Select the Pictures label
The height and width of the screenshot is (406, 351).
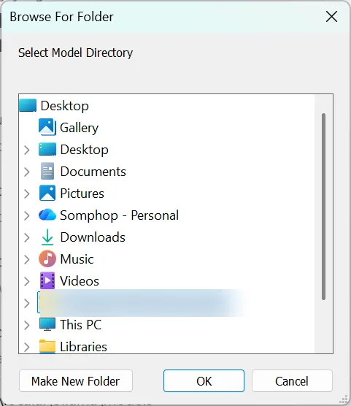[x=82, y=194]
